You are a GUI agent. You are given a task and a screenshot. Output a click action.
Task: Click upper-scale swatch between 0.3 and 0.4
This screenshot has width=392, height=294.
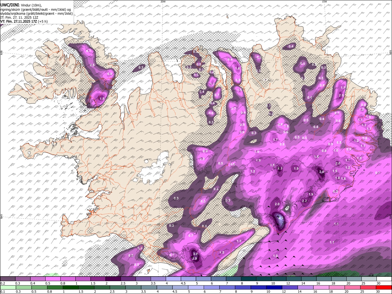pyautogui.click(x=23, y=279)
